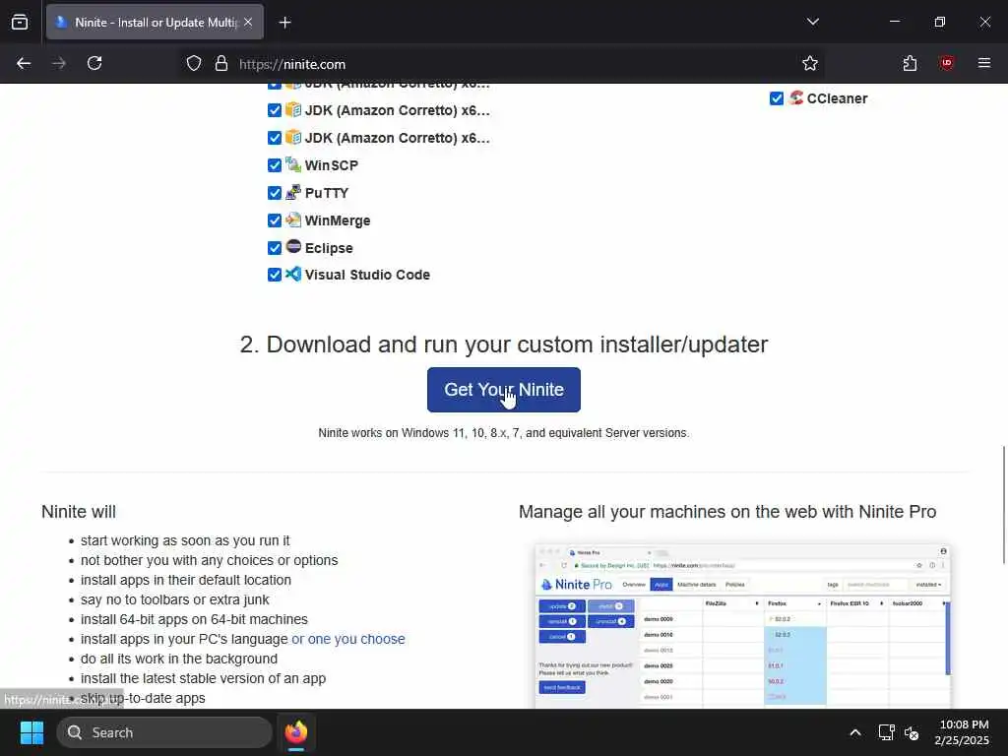Click 'Manage all your machines' heading
This screenshot has height=756, width=1008.
[x=727, y=512]
